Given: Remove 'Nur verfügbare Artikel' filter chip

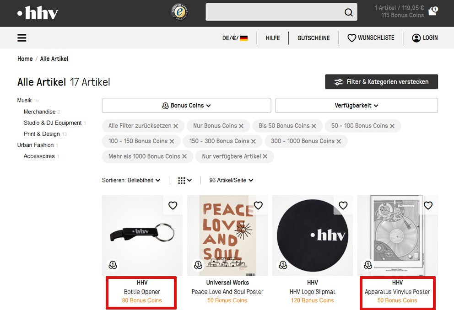Looking at the screenshot, I should pyautogui.click(x=265, y=156).
